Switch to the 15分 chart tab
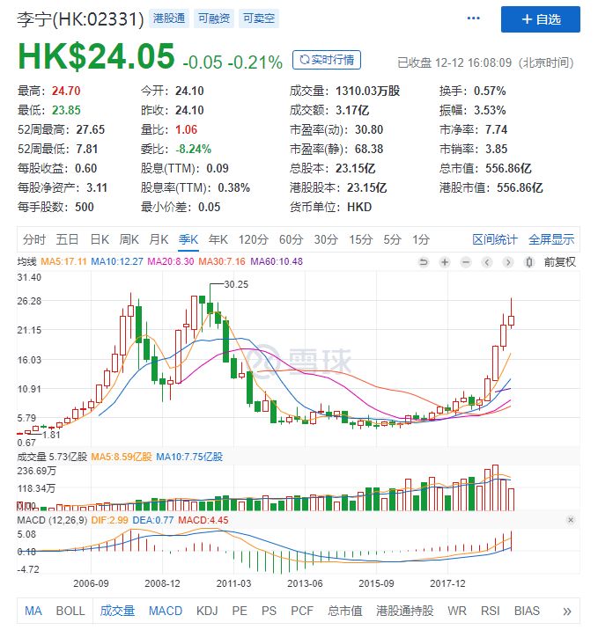Image resolution: width=598 pixels, height=630 pixels. (360, 239)
